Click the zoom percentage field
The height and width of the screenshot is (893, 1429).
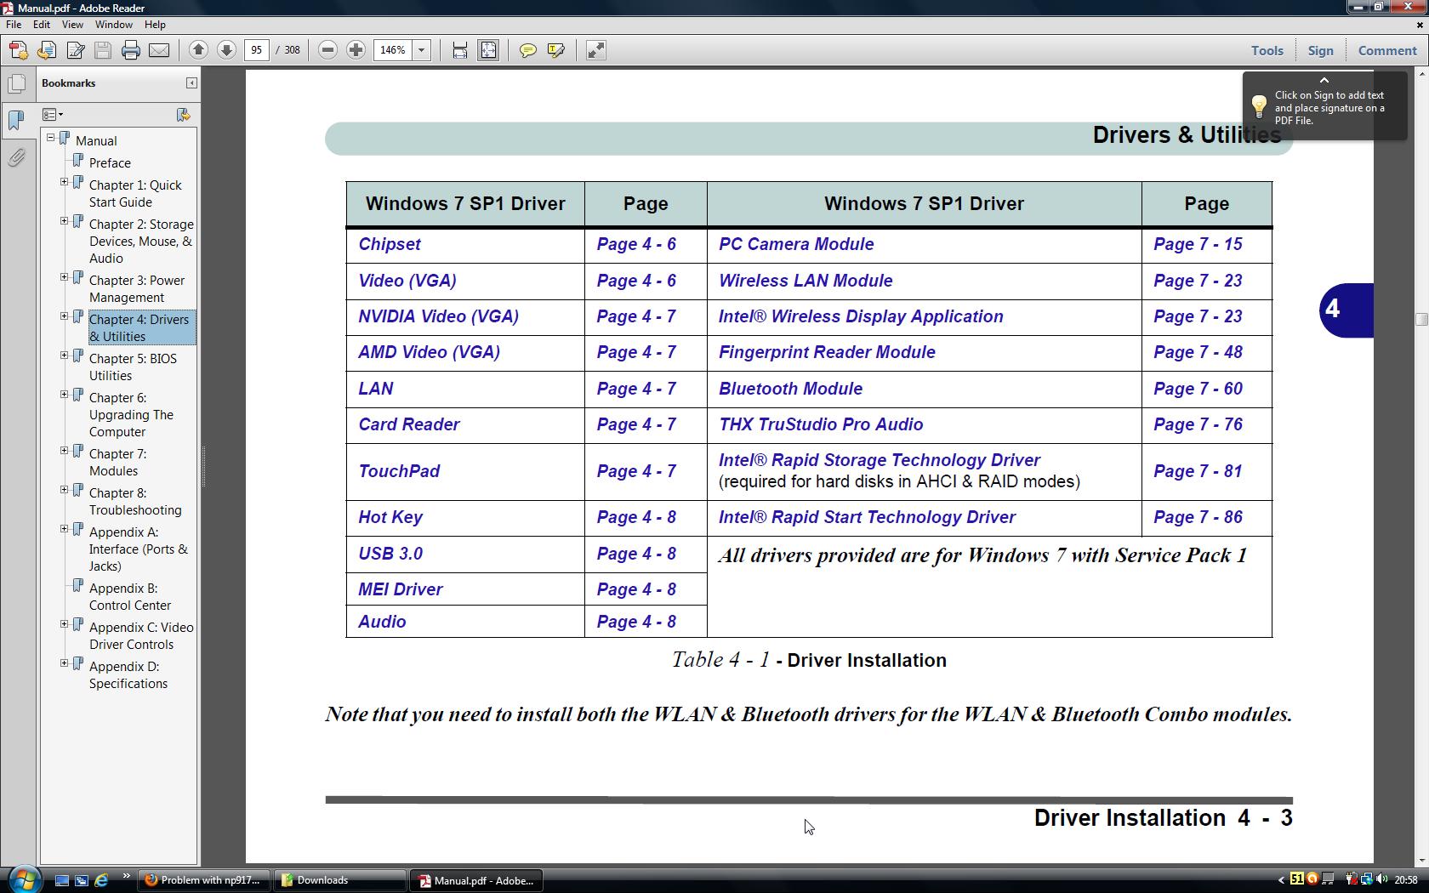pos(393,50)
